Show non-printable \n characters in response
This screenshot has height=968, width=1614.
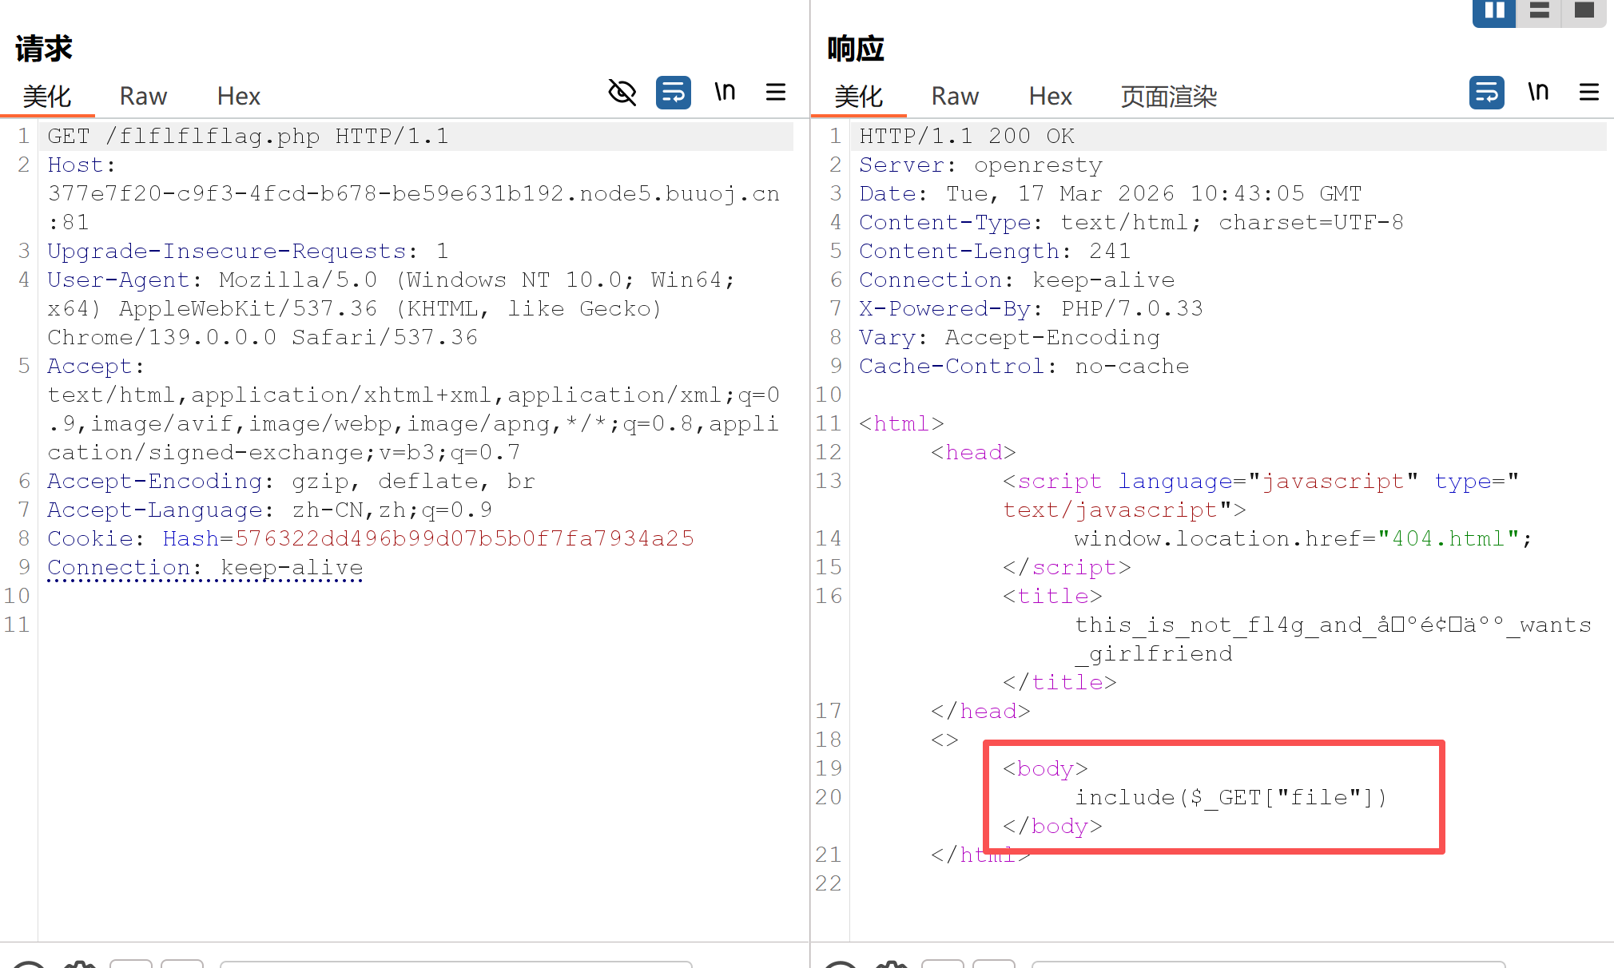[x=1538, y=93]
